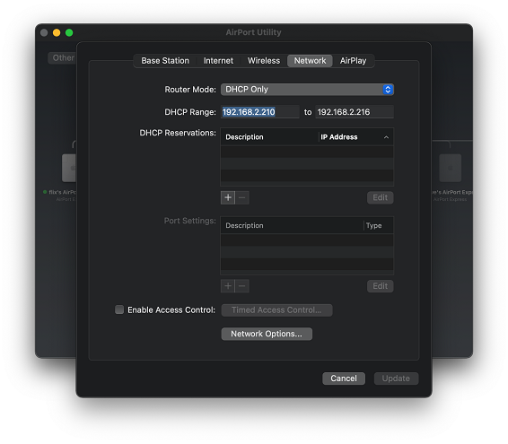The width and height of the screenshot is (508, 444).
Task: Enable the Access Control checkbox
Action: click(119, 309)
